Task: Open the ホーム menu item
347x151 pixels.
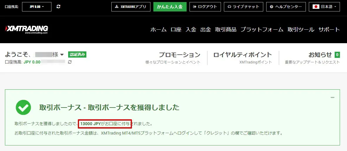Action: [158, 29]
